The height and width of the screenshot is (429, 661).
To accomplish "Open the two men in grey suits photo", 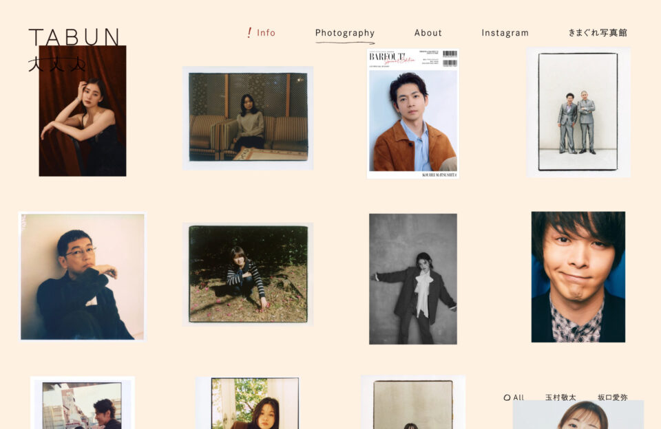I will pos(578,112).
